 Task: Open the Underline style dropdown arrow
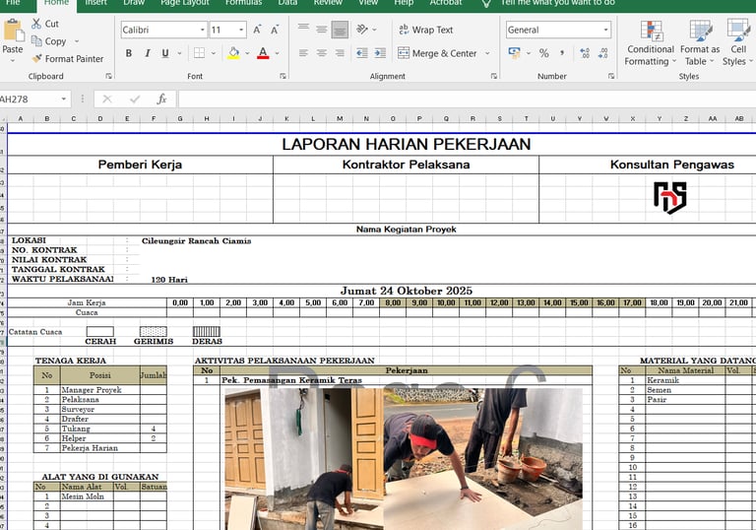click(x=179, y=53)
